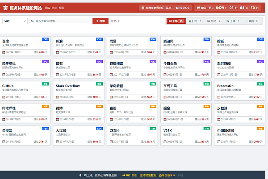Image resolution: width=268 pixels, height=179 pixels.
Task: Click the calendar icon on the CSDN card
Action: click(x=111, y=142)
